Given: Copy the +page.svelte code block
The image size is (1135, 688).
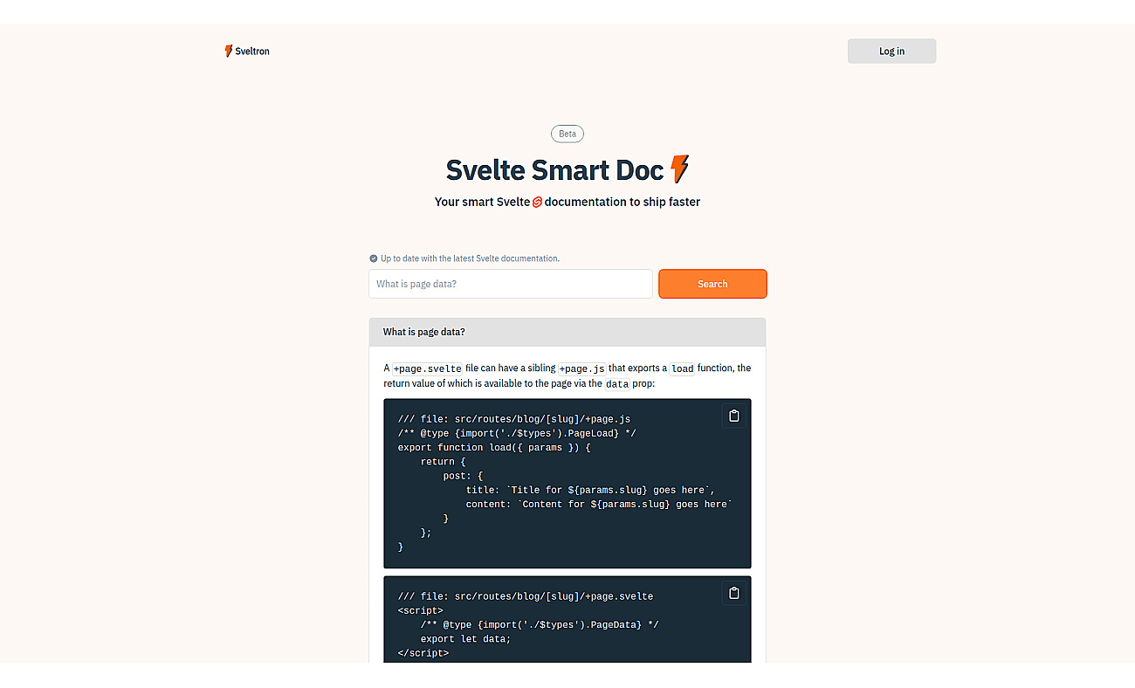Looking at the screenshot, I should coord(734,594).
